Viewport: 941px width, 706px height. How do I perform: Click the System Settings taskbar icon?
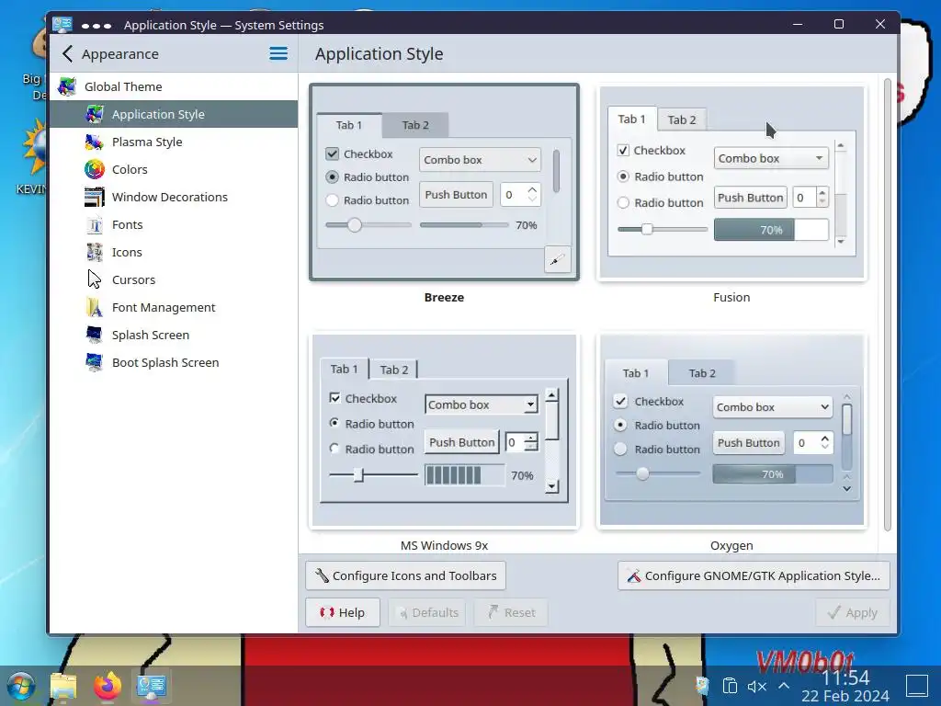tap(152, 686)
